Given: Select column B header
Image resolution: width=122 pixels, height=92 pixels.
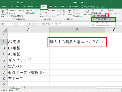Looking at the screenshot, I should point(77,30).
